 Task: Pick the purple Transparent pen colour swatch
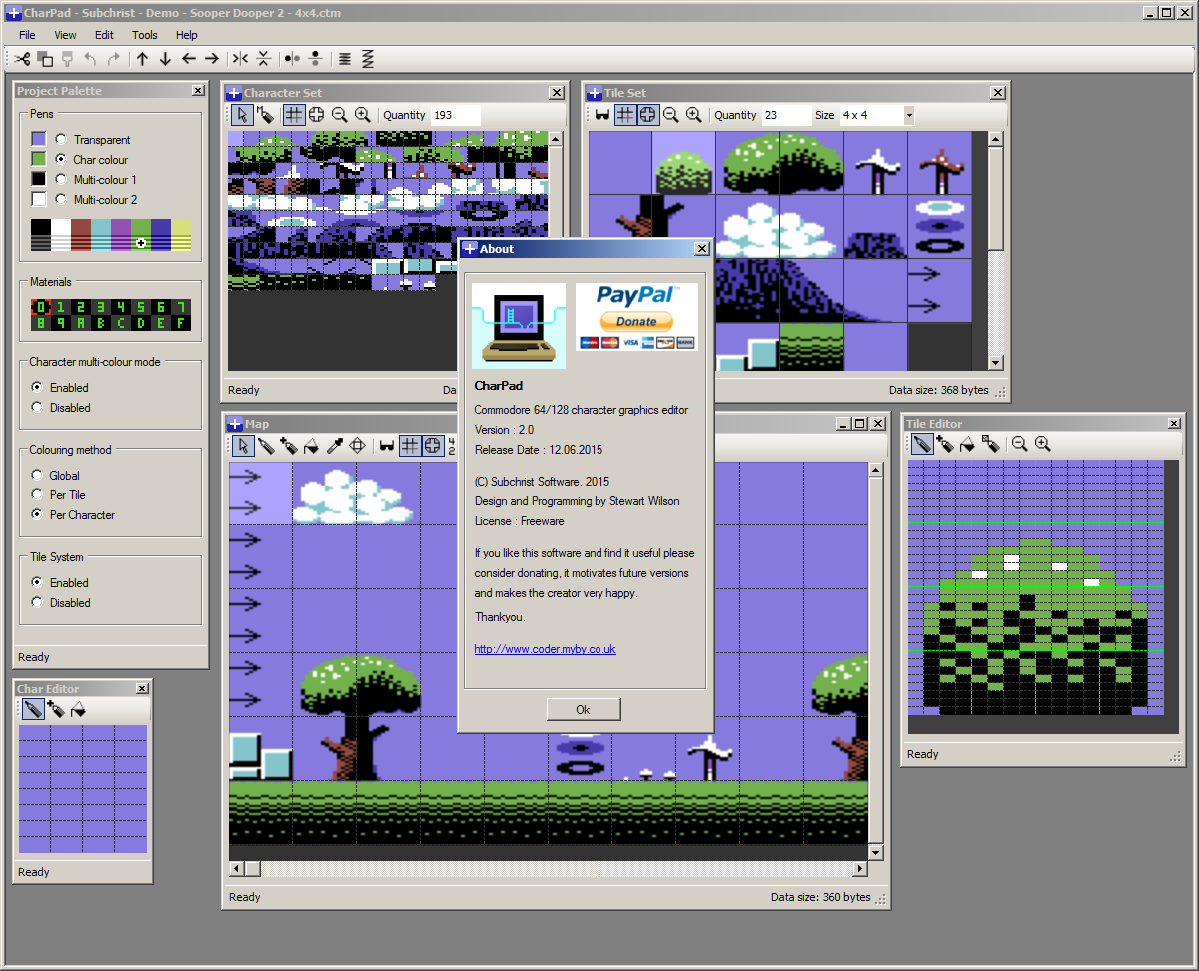pos(39,139)
